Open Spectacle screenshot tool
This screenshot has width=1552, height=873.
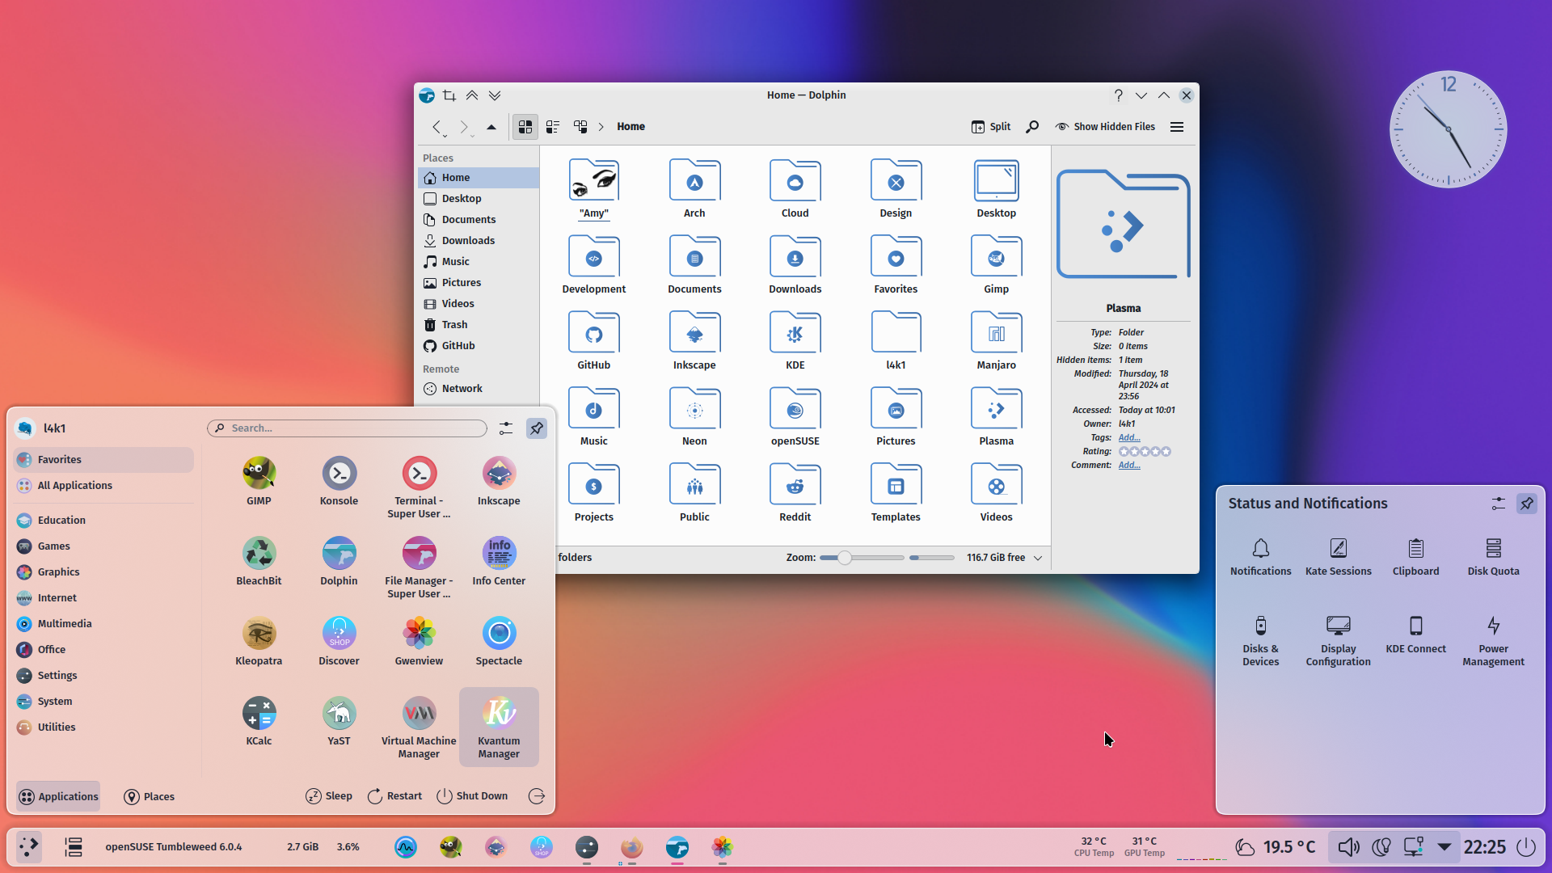coord(499,642)
